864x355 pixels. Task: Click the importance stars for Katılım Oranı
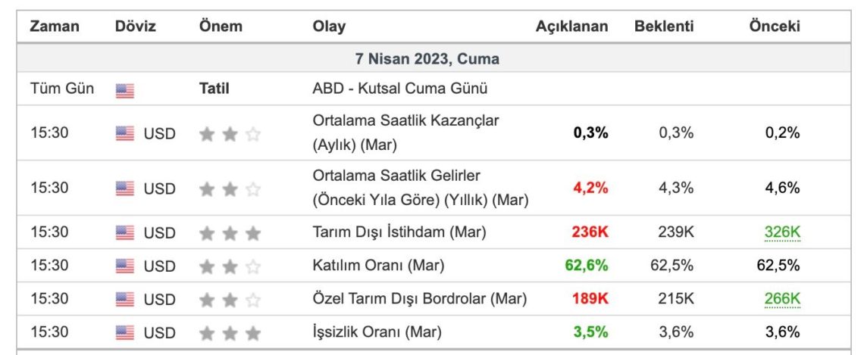point(230,267)
